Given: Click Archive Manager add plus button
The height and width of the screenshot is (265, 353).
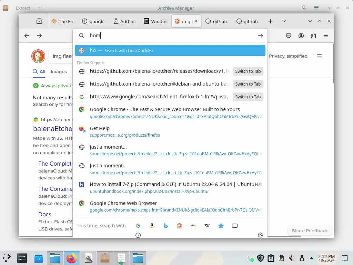Looking at the screenshot, I should (40, 8).
